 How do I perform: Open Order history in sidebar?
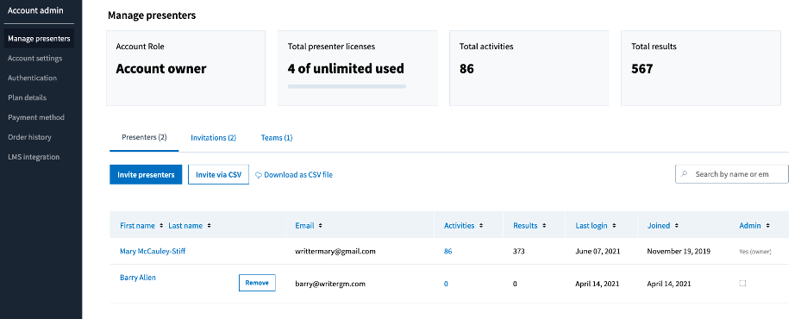pyautogui.click(x=29, y=137)
